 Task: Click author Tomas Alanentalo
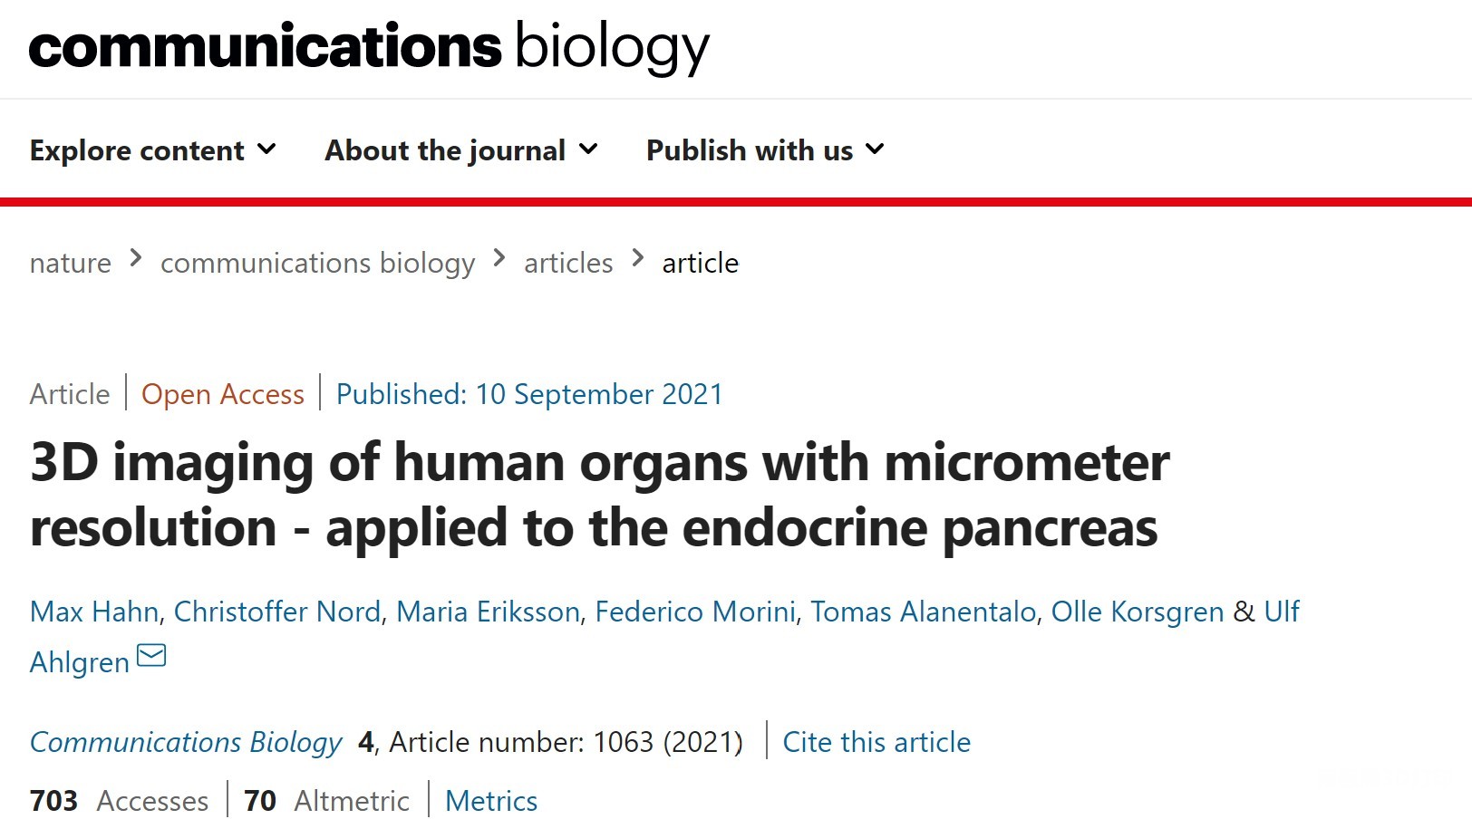tap(923, 612)
